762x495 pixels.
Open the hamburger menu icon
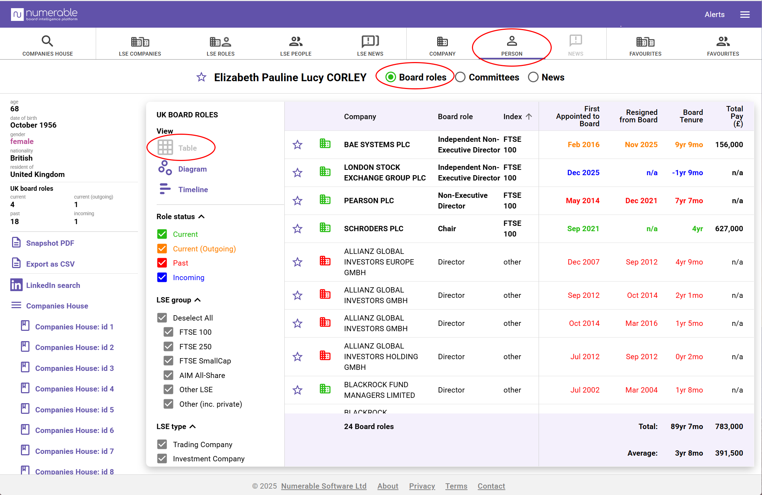[x=745, y=15]
